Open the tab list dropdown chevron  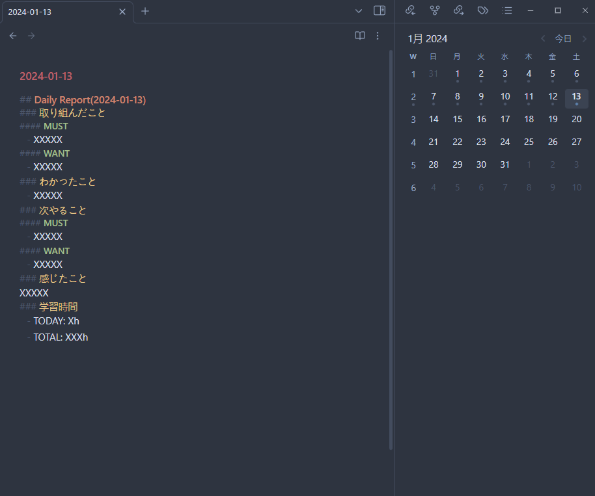pyautogui.click(x=358, y=11)
